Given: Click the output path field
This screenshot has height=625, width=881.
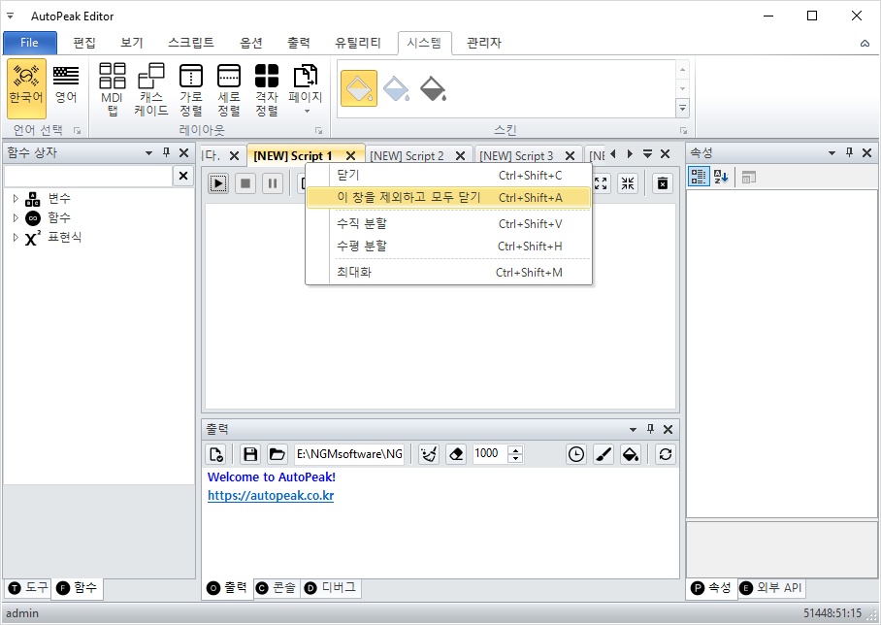Looking at the screenshot, I should coord(349,454).
